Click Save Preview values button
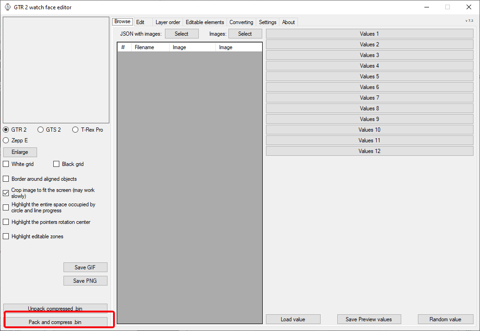This screenshot has width=480, height=331. point(369,319)
